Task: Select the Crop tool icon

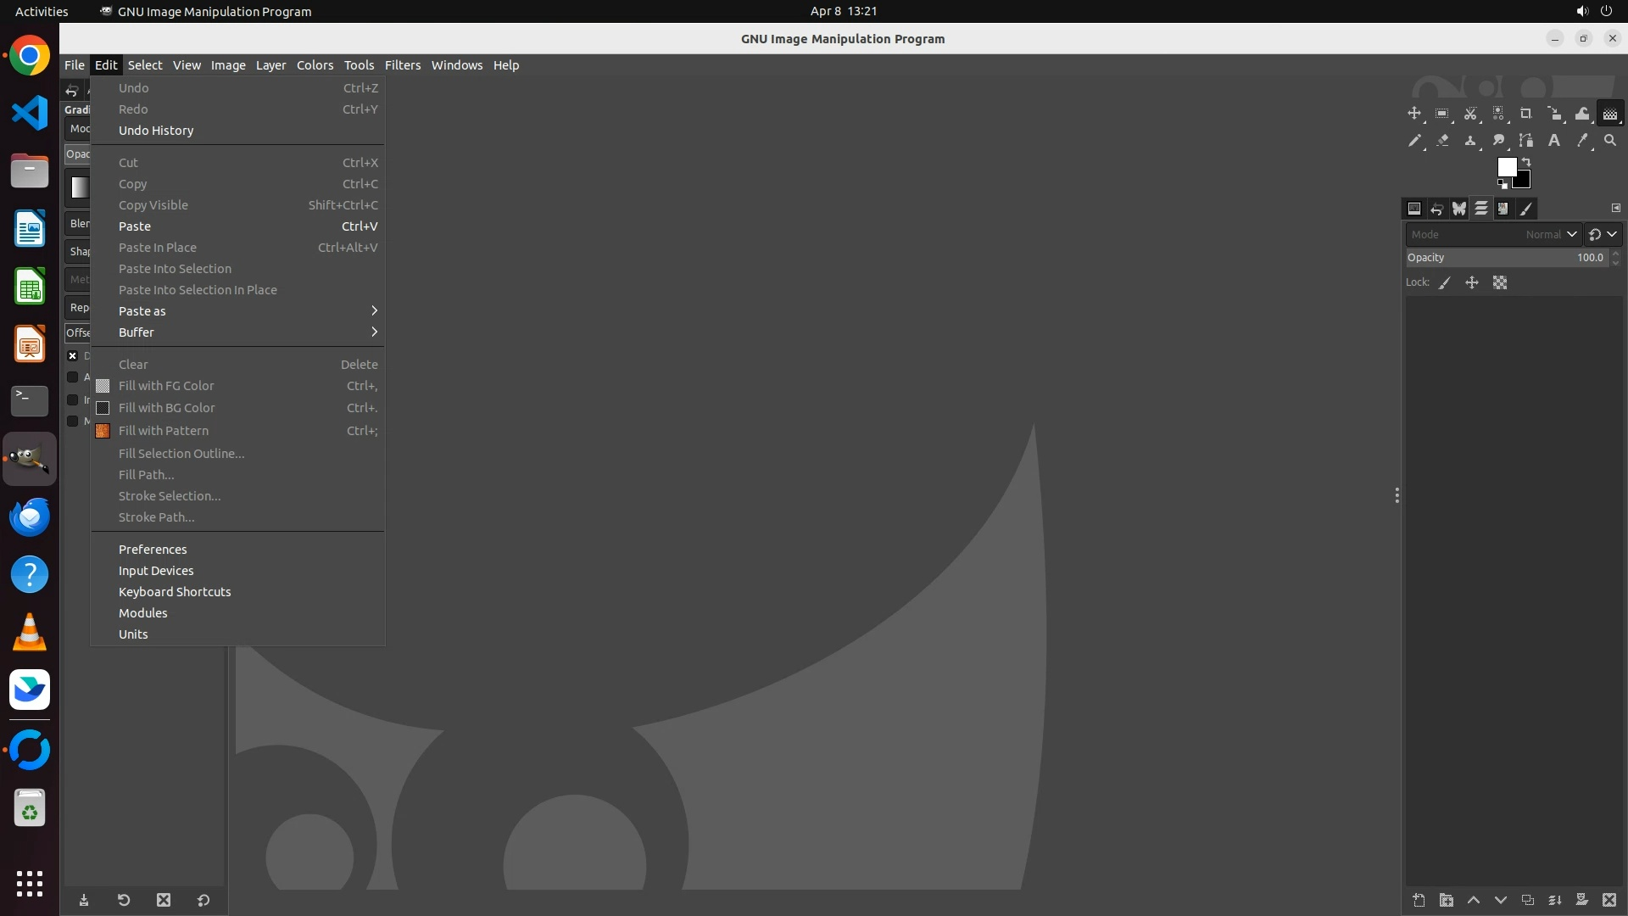Action: click(x=1526, y=114)
